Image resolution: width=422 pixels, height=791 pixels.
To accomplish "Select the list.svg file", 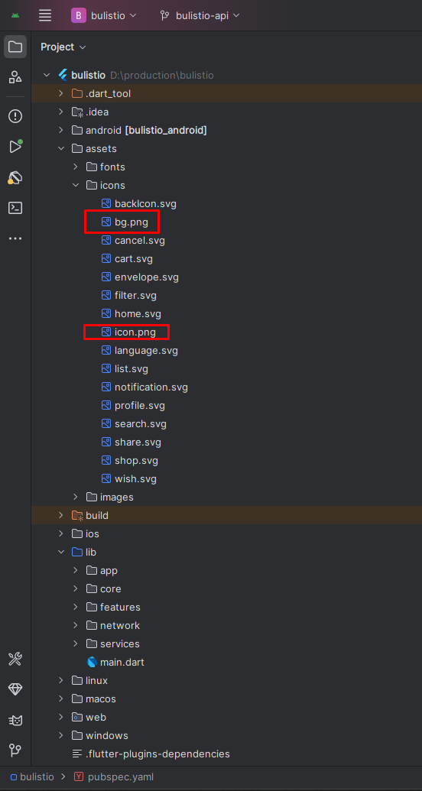I will [x=131, y=369].
